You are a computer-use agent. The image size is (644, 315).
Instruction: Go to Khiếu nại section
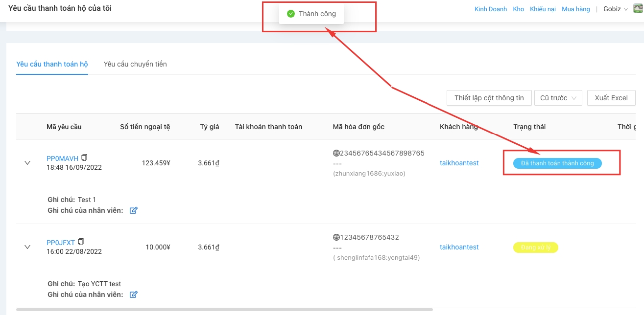(x=543, y=9)
